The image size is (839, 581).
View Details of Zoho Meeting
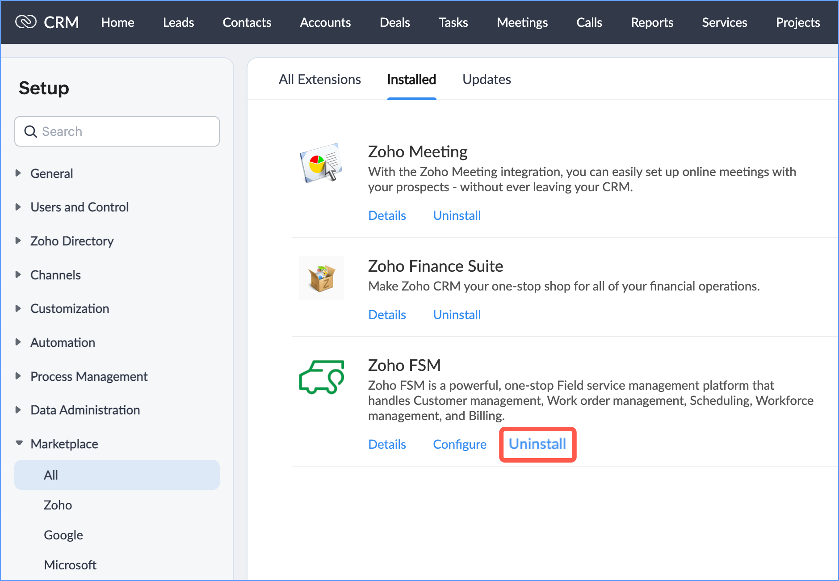point(387,215)
